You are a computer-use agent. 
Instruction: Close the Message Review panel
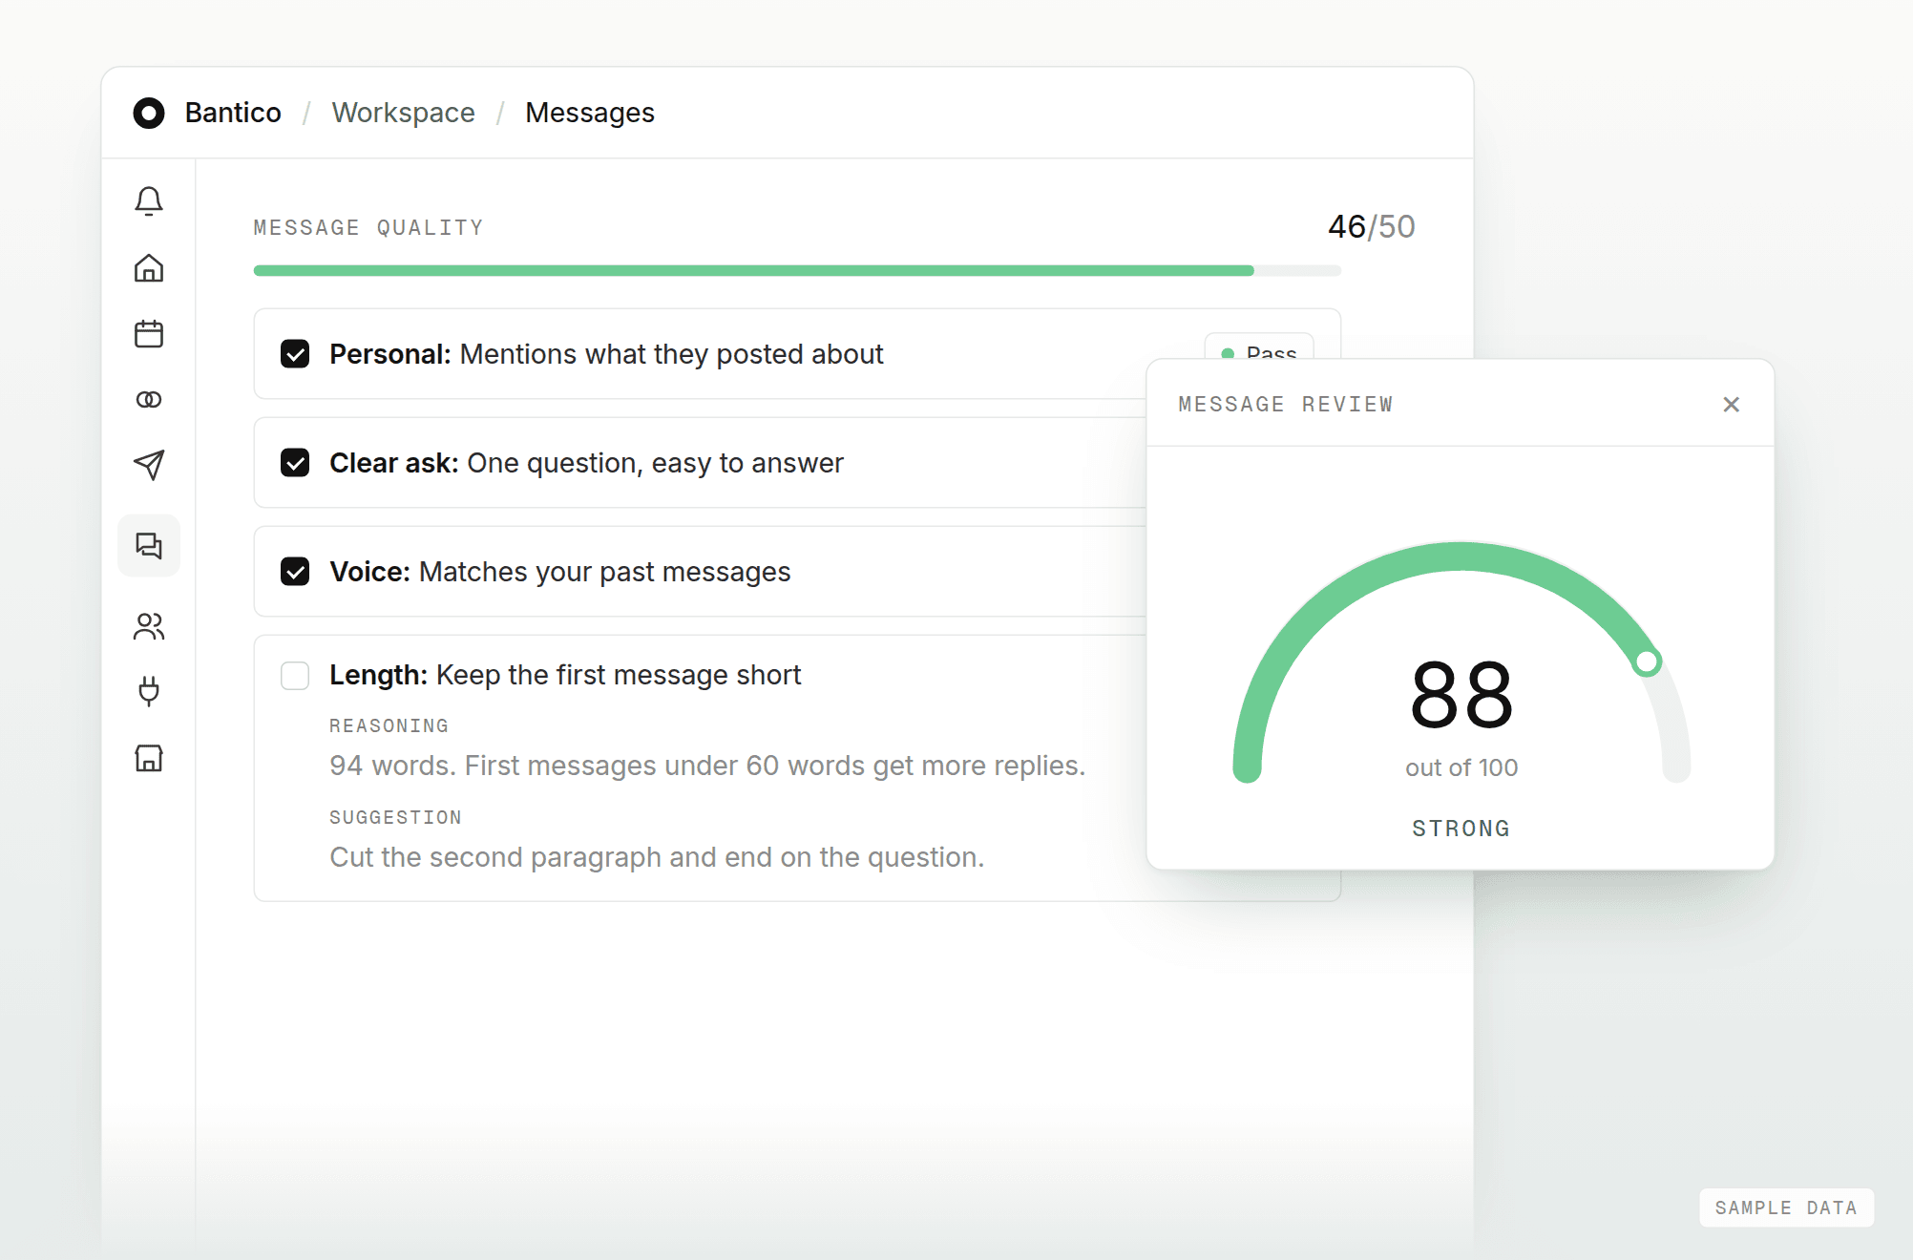1731,405
